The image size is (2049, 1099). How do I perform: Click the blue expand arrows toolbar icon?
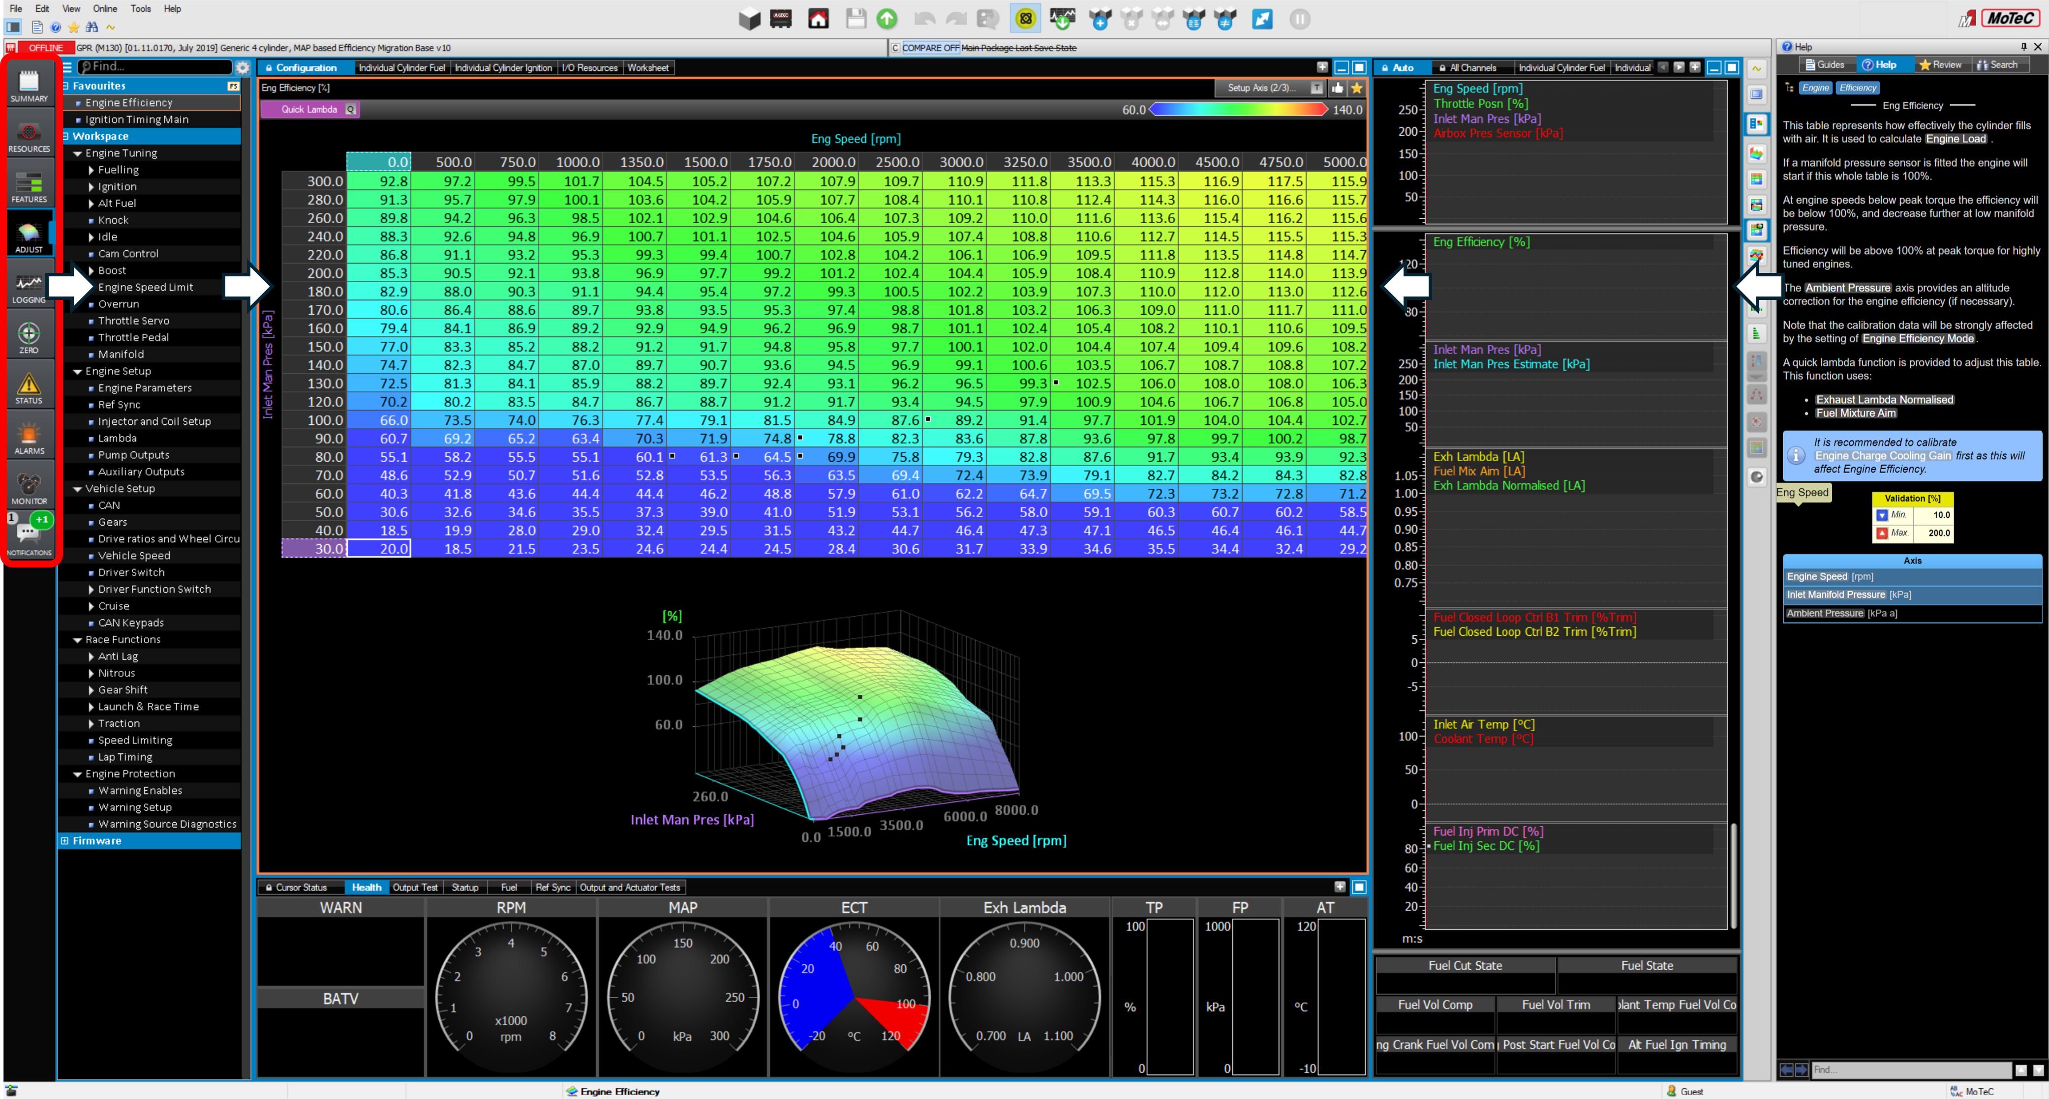pos(1262,18)
